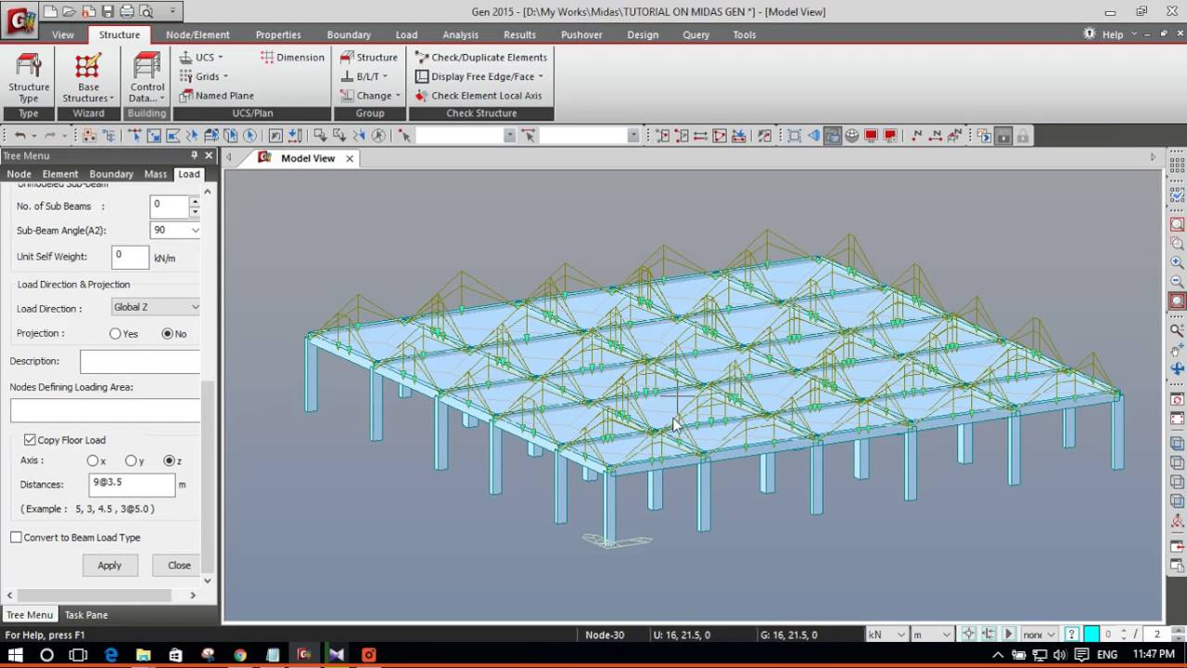The width and height of the screenshot is (1187, 668).
Task: Click the Close button in load panel
Action: click(179, 565)
